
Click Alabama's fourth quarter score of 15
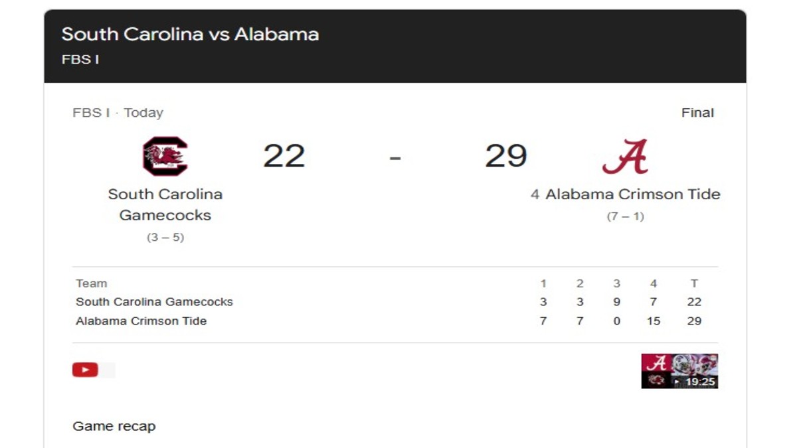(x=654, y=321)
